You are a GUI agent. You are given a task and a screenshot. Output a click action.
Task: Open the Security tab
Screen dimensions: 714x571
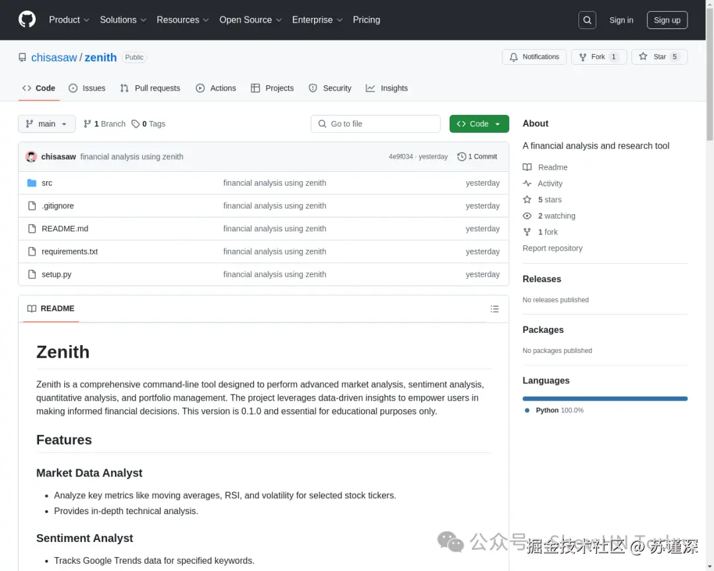(x=330, y=89)
